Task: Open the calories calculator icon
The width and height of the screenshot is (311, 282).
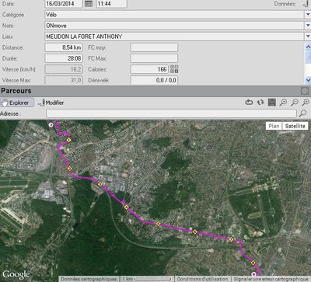Action: click(x=174, y=69)
